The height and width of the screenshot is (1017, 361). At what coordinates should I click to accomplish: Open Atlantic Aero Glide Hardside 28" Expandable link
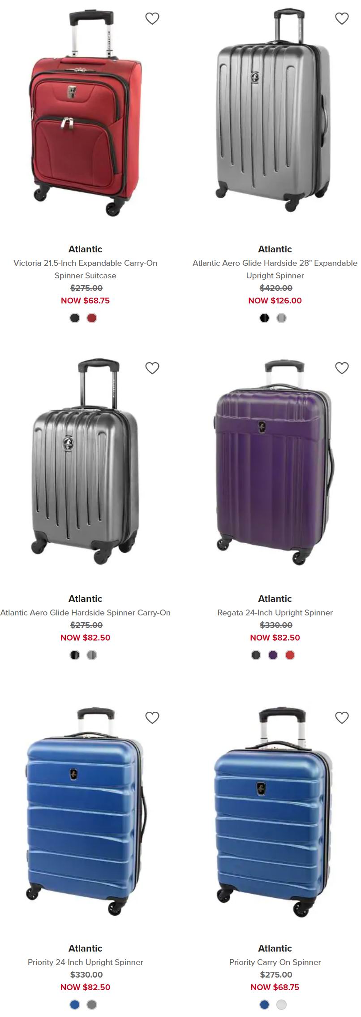pyautogui.click(x=275, y=269)
